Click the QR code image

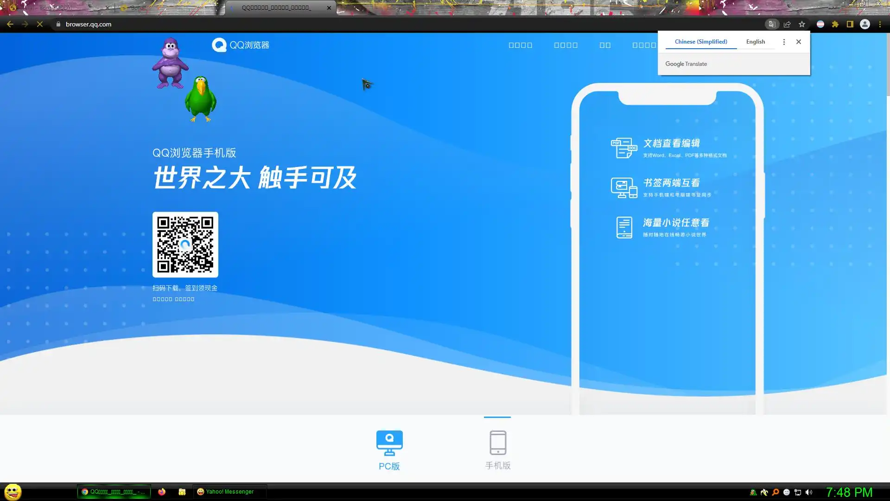point(185,244)
